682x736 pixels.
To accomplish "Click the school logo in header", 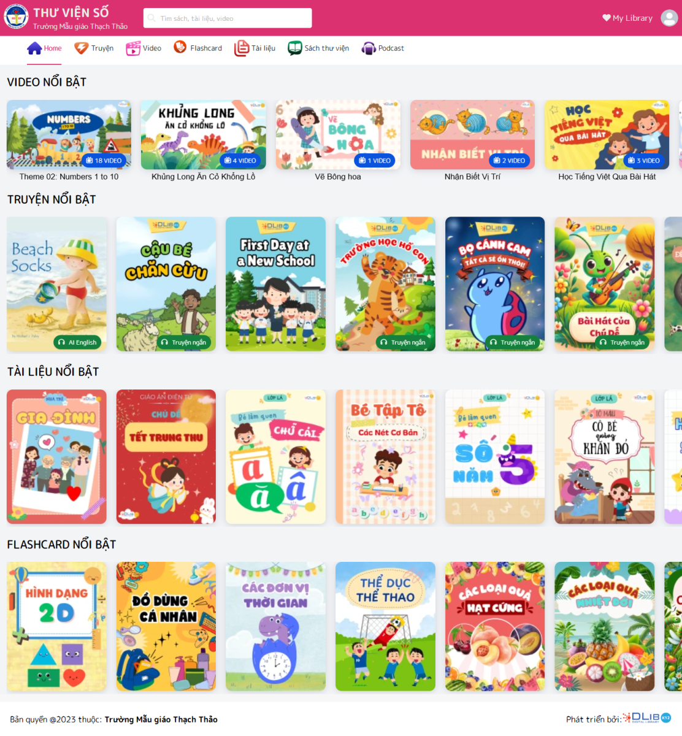I will [x=16, y=17].
